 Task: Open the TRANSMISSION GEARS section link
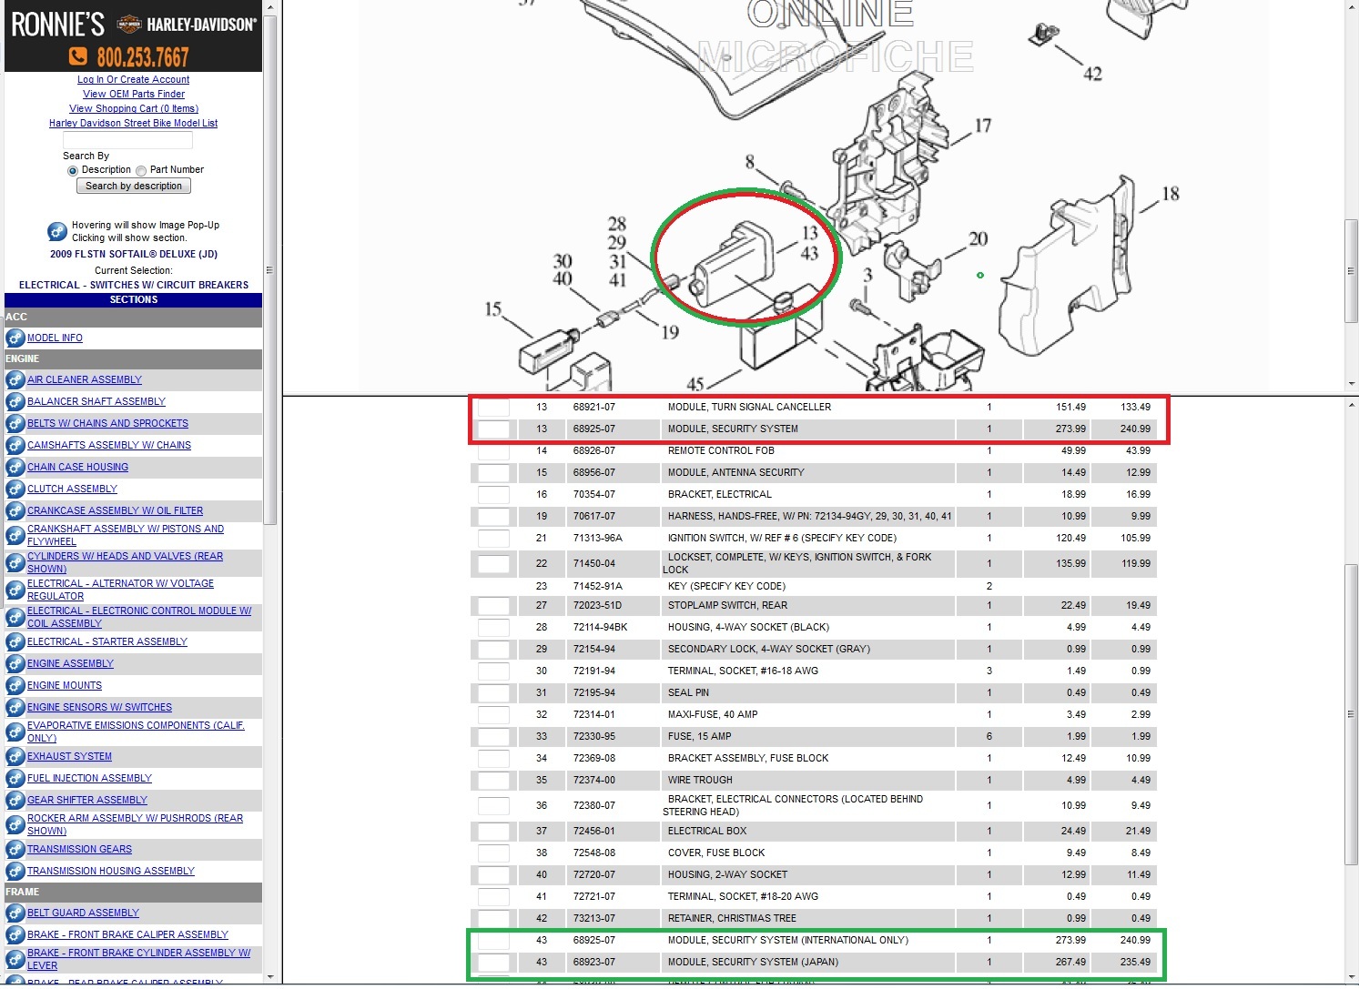click(x=79, y=849)
